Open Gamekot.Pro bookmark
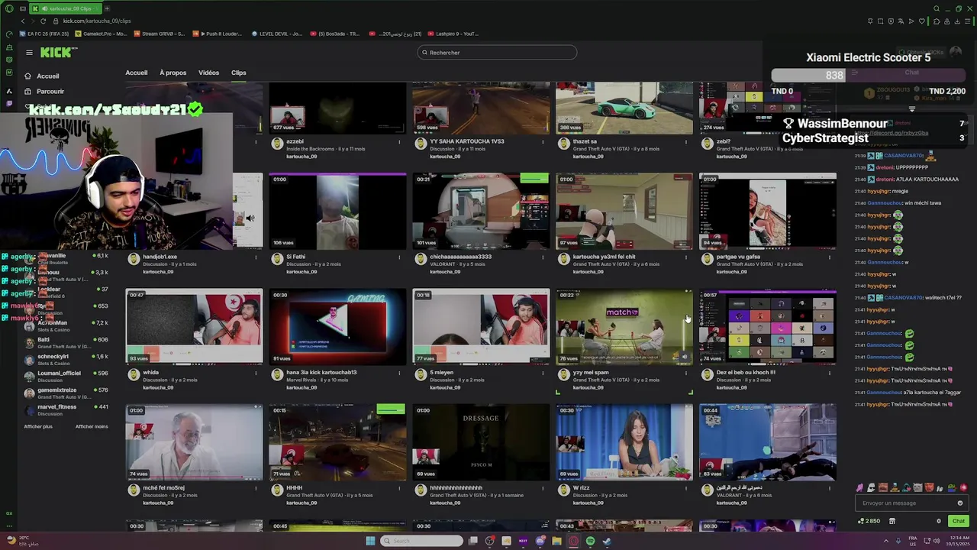This screenshot has height=550, width=977. (101, 34)
